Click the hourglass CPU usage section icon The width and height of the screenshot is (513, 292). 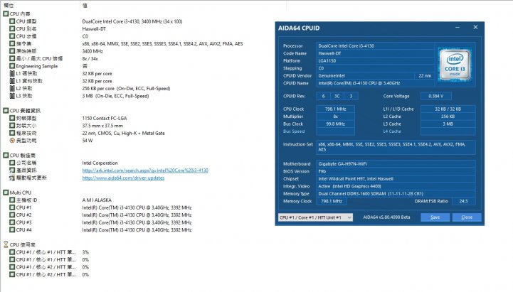pos(6,244)
